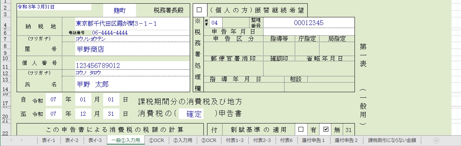The height and width of the screenshot is (146, 461).
Task: Open 課税取引にならない金額 sheet tab
Action: pyautogui.click(x=392, y=140)
